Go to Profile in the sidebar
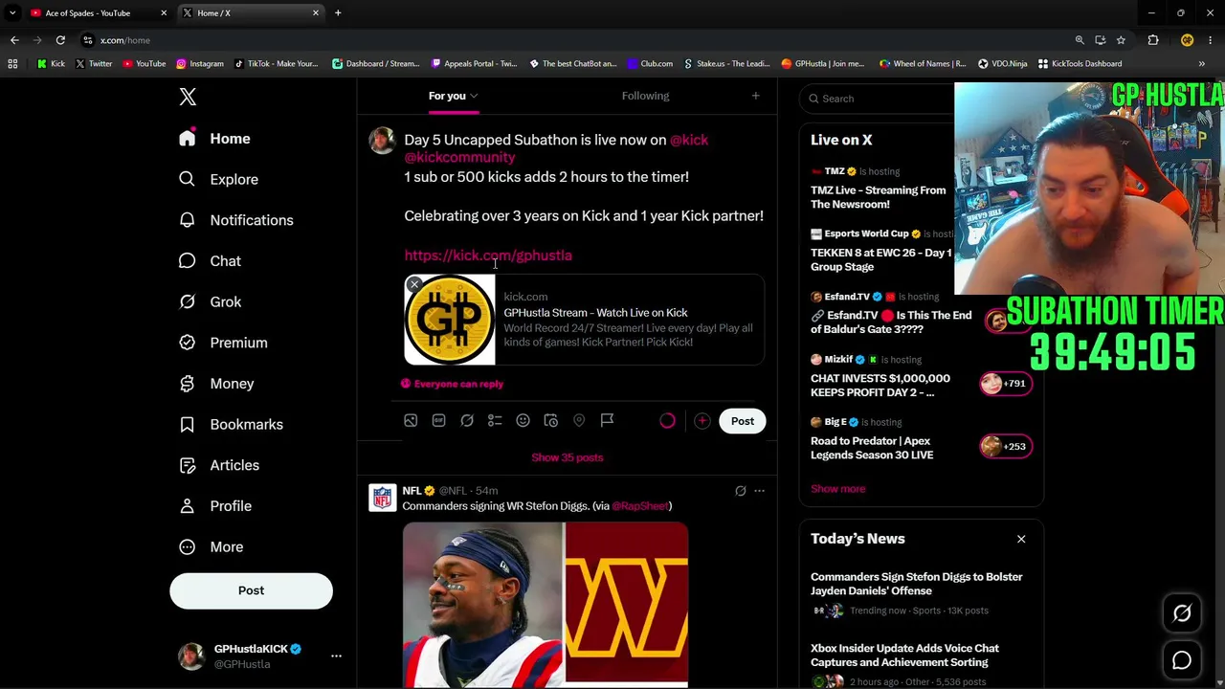This screenshot has height=689, width=1225. tap(216, 506)
